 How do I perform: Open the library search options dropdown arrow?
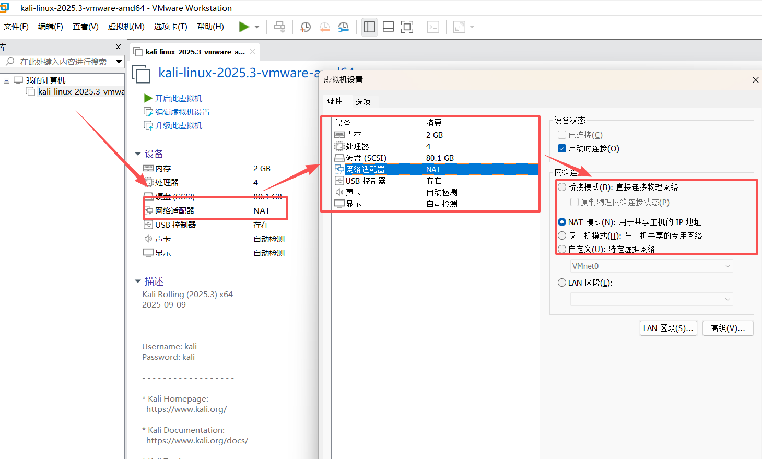pyautogui.click(x=119, y=62)
